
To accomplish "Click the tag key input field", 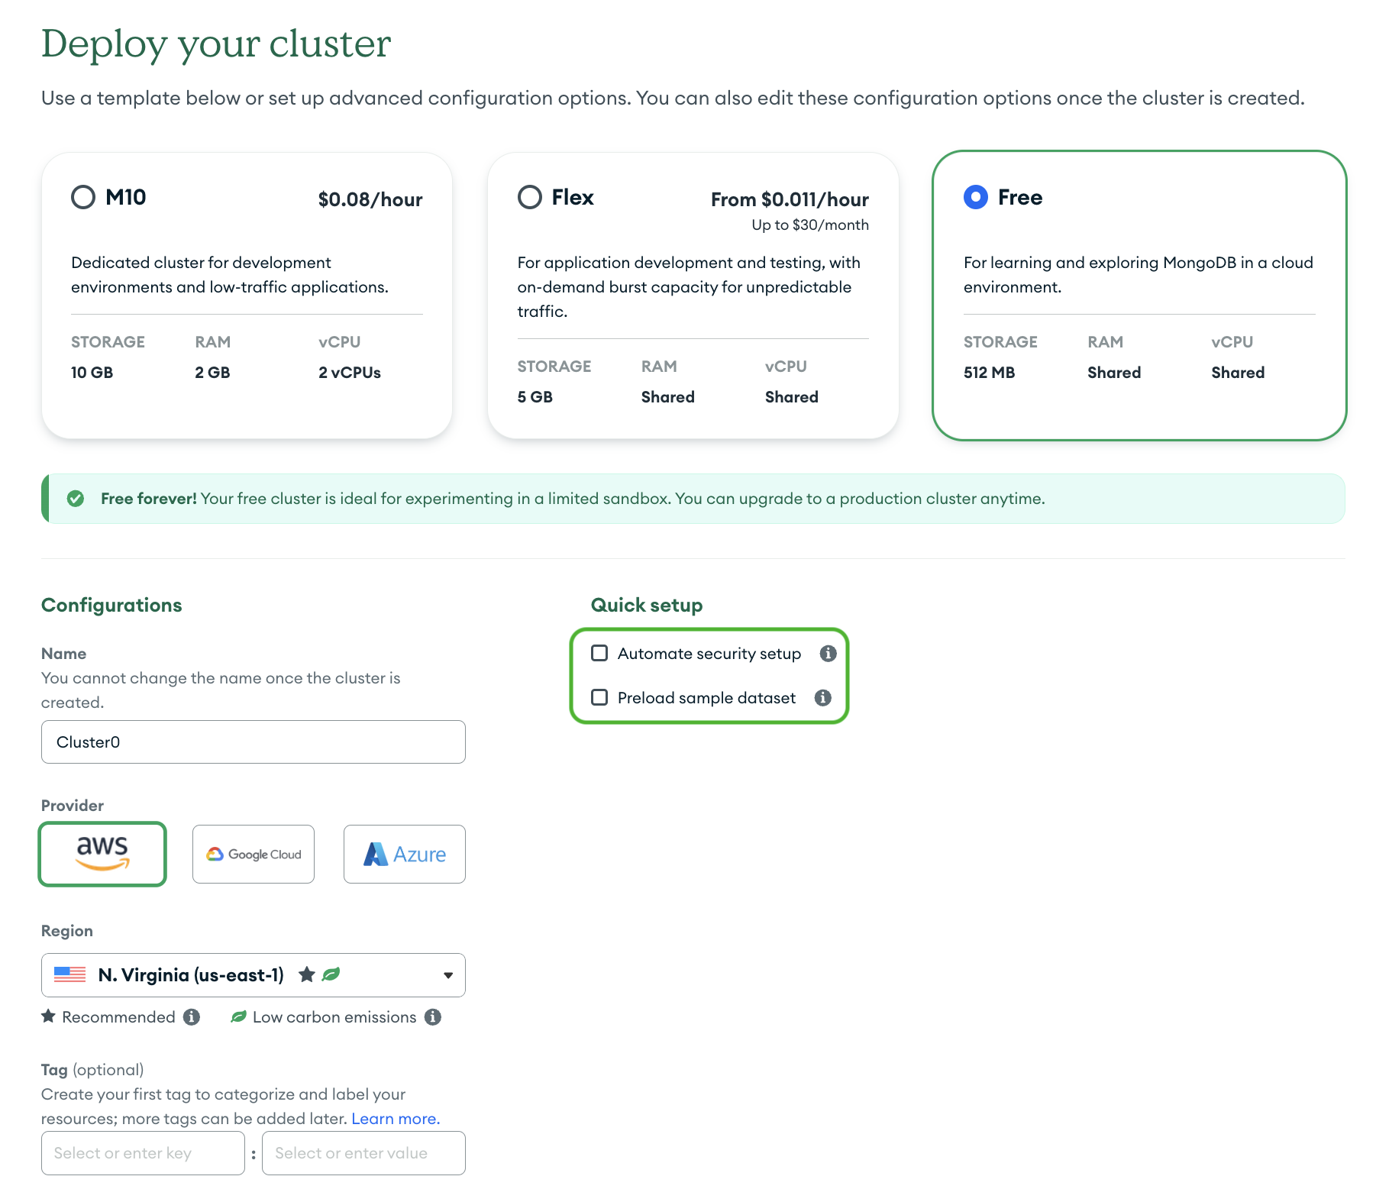I will click(143, 1153).
